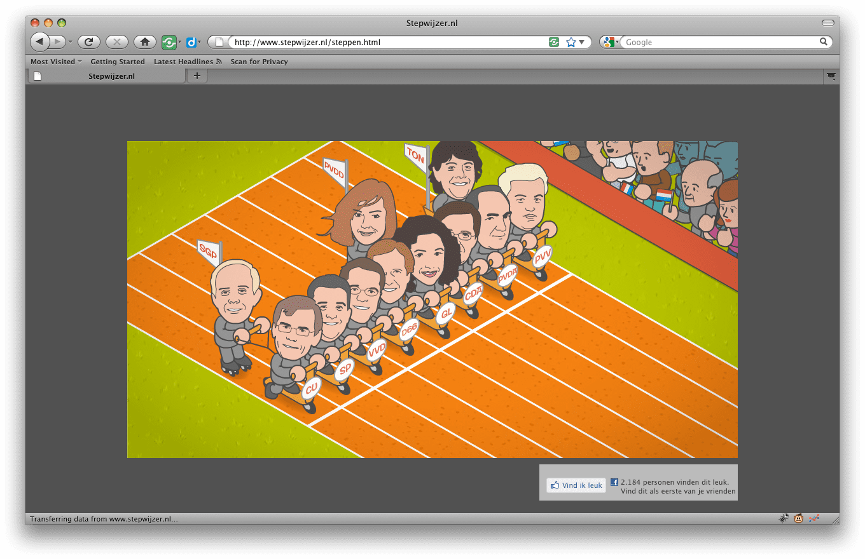
Task: Click the D66 scooter sign
Action: point(408,330)
